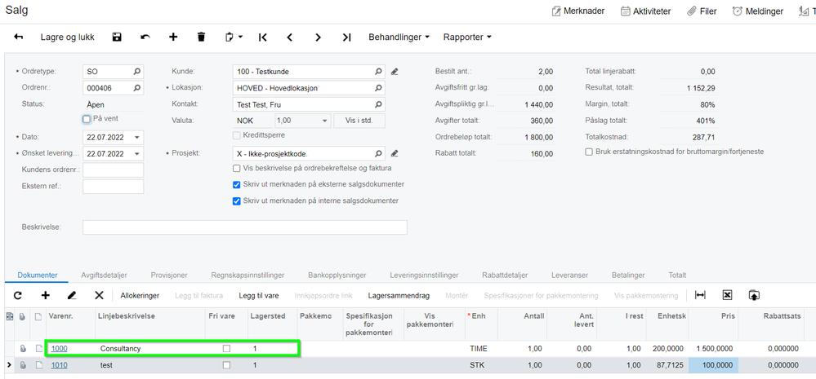Tick Vis beskrivelse på ordrebekreftelse og faktura

[x=236, y=169]
